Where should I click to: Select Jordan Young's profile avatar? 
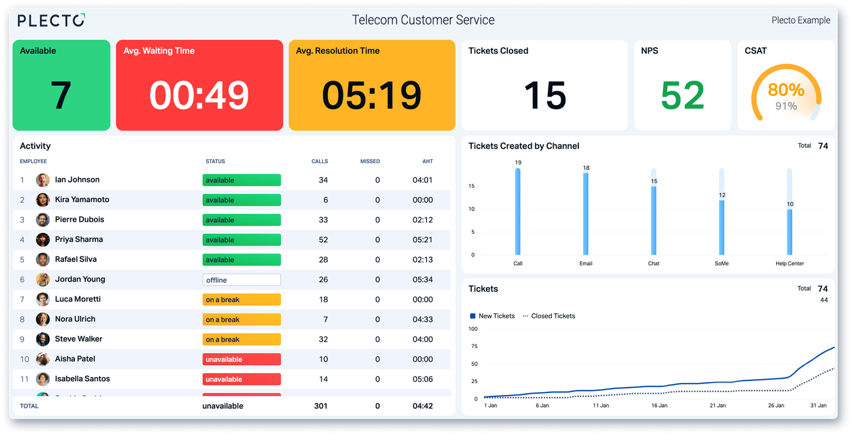click(43, 279)
